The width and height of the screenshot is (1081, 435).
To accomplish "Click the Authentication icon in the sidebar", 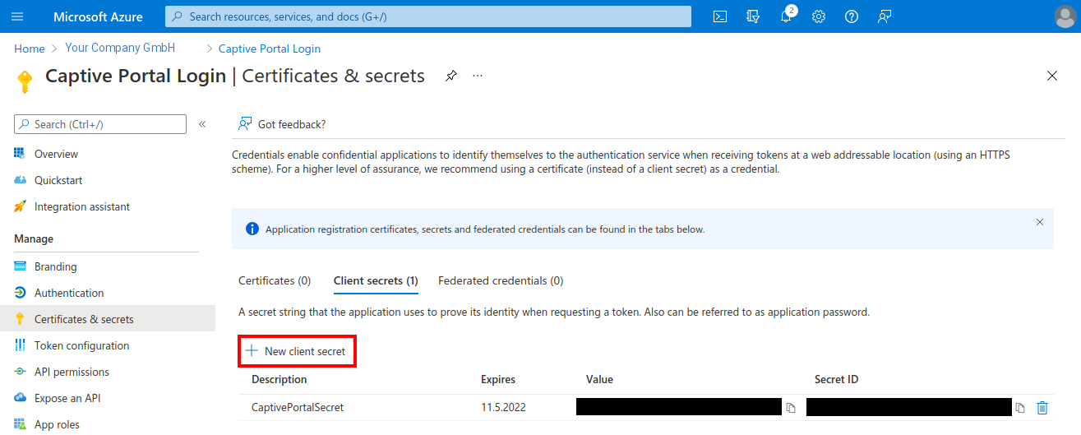I will [20, 293].
